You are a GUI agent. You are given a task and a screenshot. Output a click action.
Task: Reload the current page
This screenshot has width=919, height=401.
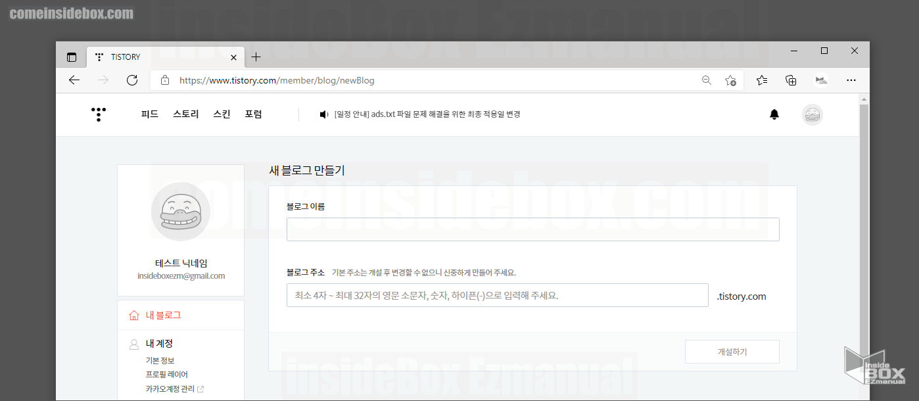[x=132, y=80]
